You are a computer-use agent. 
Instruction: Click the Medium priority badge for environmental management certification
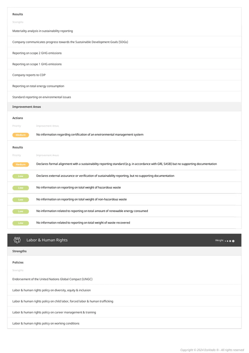coord(21,135)
